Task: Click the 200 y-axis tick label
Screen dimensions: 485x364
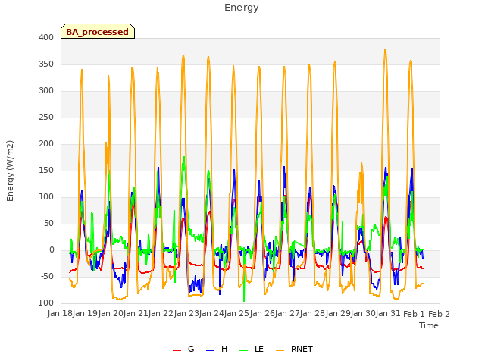Action: click(46, 143)
